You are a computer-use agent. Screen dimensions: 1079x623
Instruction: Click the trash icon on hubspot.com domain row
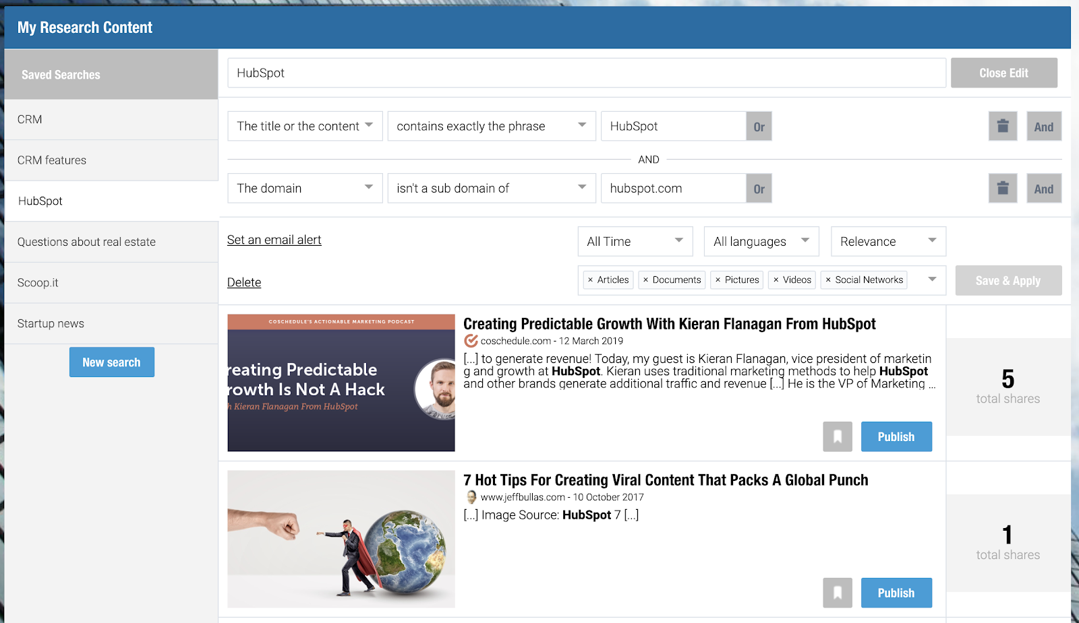tap(1003, 188)
